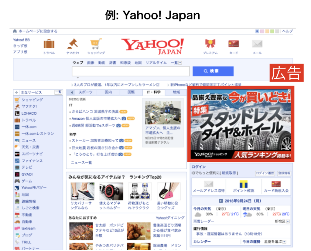Click the blue 検索 search button
Screen dimensions: 311x251
[x=213, y=71]
